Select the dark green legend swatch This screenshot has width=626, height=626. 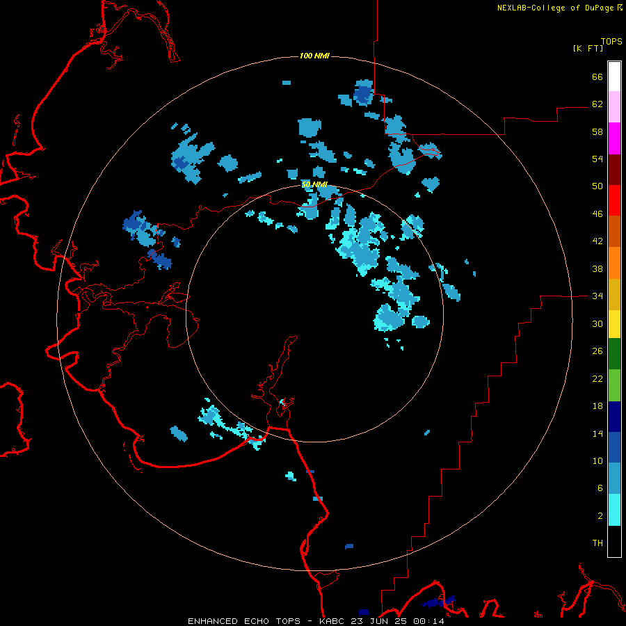[614, 354]
